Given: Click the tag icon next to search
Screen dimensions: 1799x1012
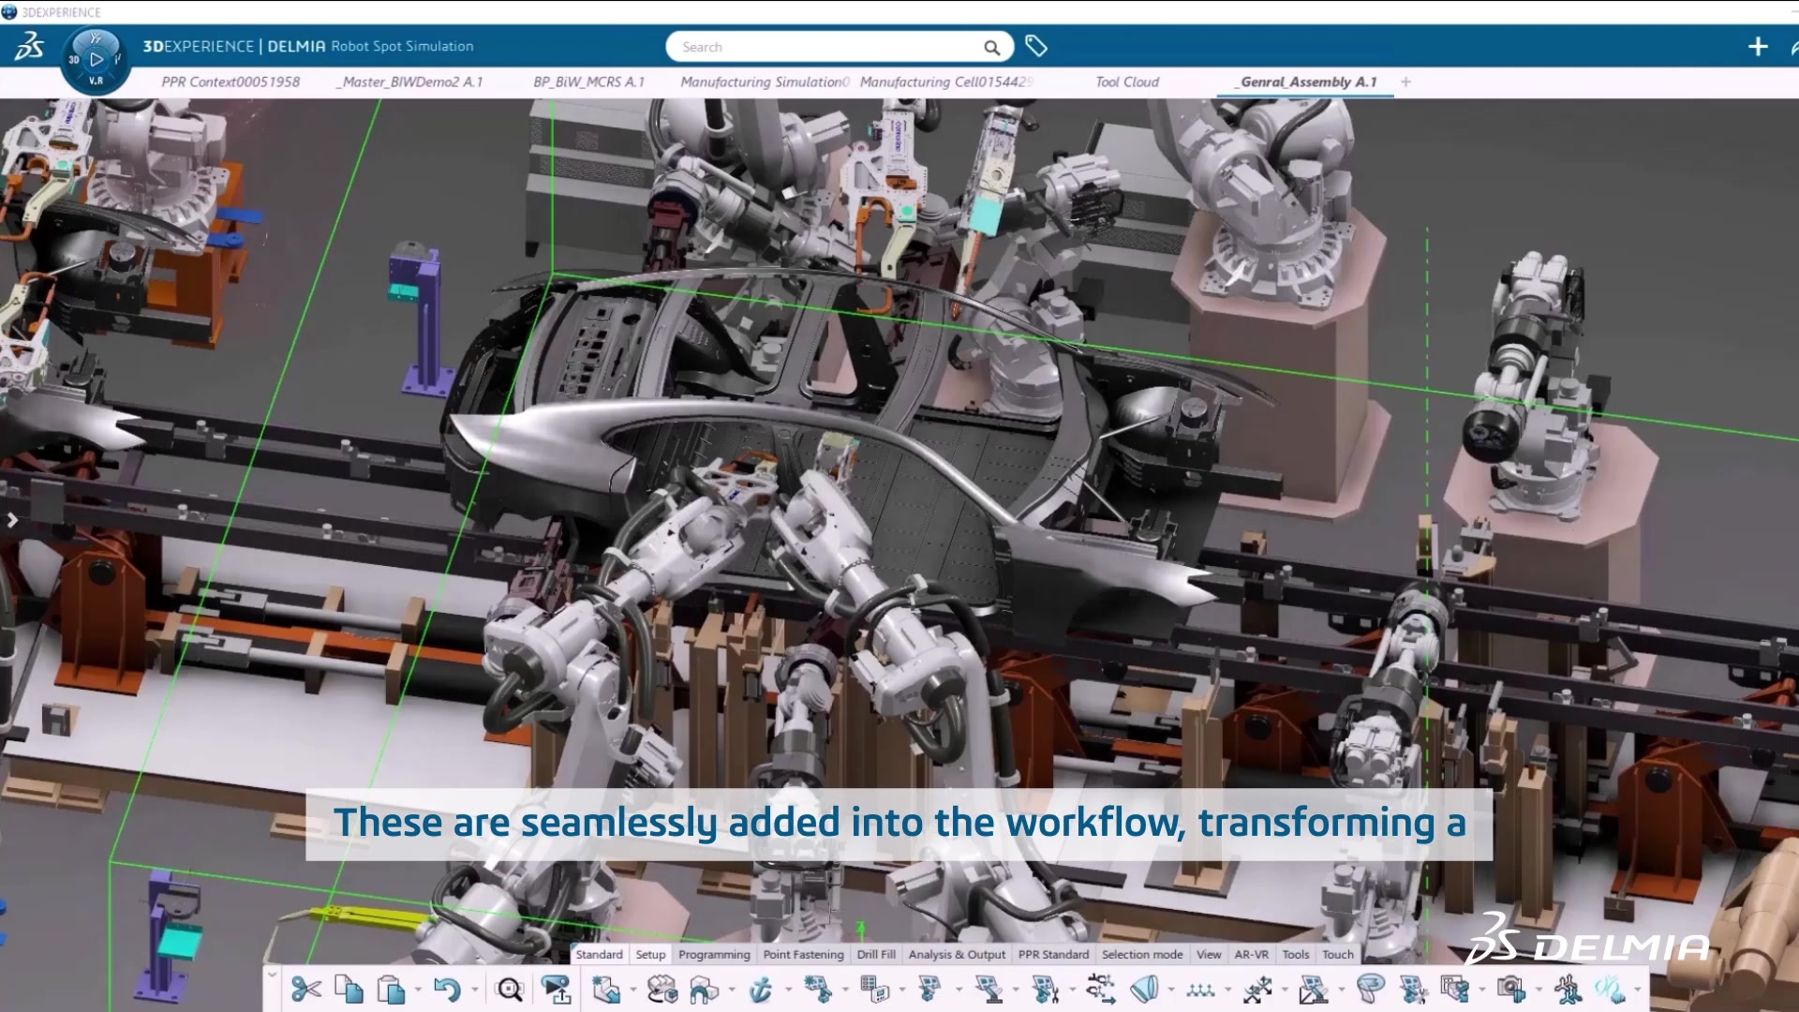Looking at the screenshot, I should pos(1035,46).
